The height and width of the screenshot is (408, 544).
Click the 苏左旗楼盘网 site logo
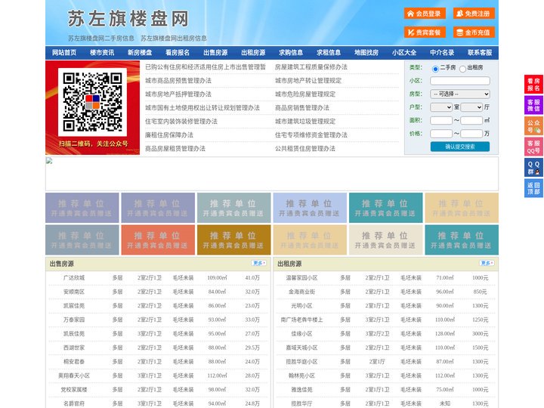(x=128, y=18)
